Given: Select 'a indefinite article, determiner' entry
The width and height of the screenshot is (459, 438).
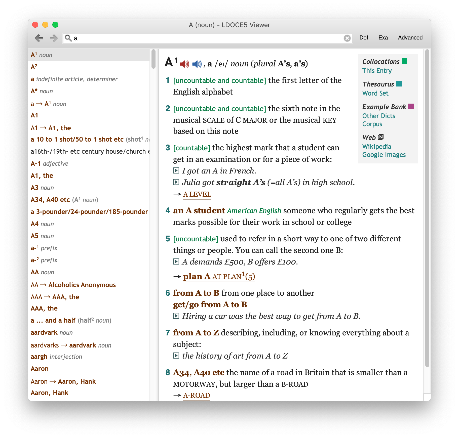Looking at the screenshot, I should (x=89, y=79).
